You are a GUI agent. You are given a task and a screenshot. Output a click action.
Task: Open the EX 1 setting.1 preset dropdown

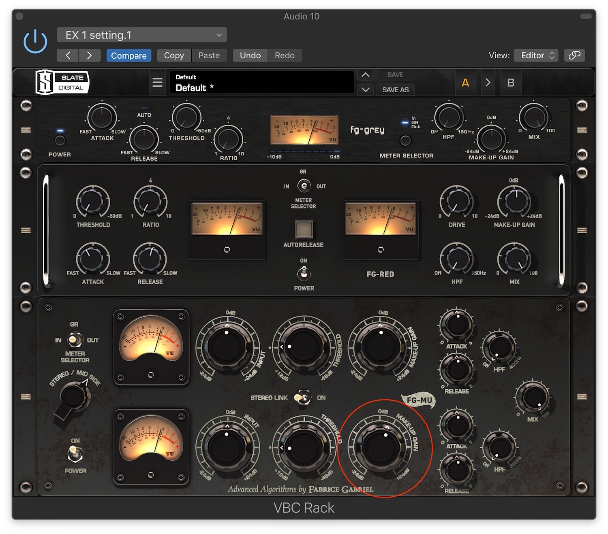click(142, 35)
